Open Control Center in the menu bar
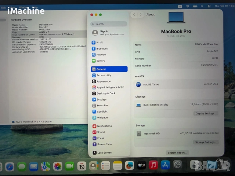The height and width of the screenshot is (176, 235). point(209,6)
